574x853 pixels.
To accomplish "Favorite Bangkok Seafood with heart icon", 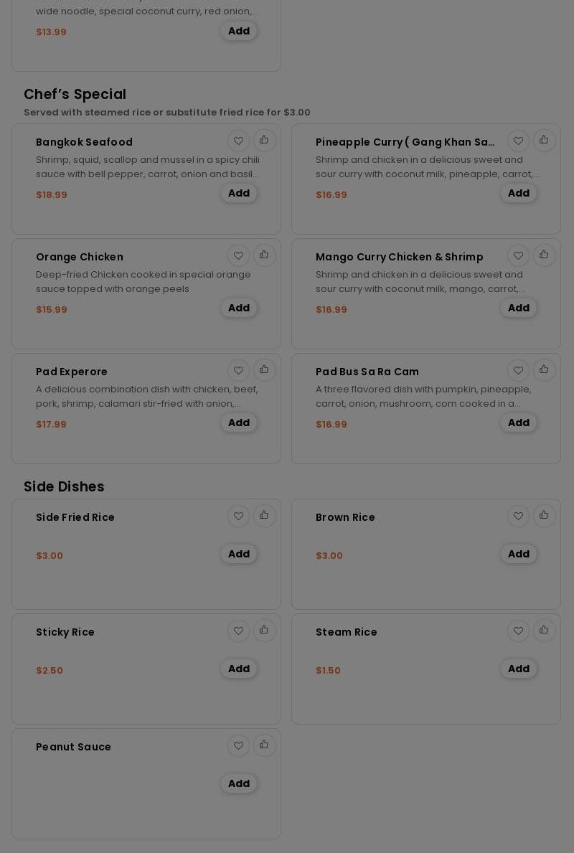I will (239, 141).
